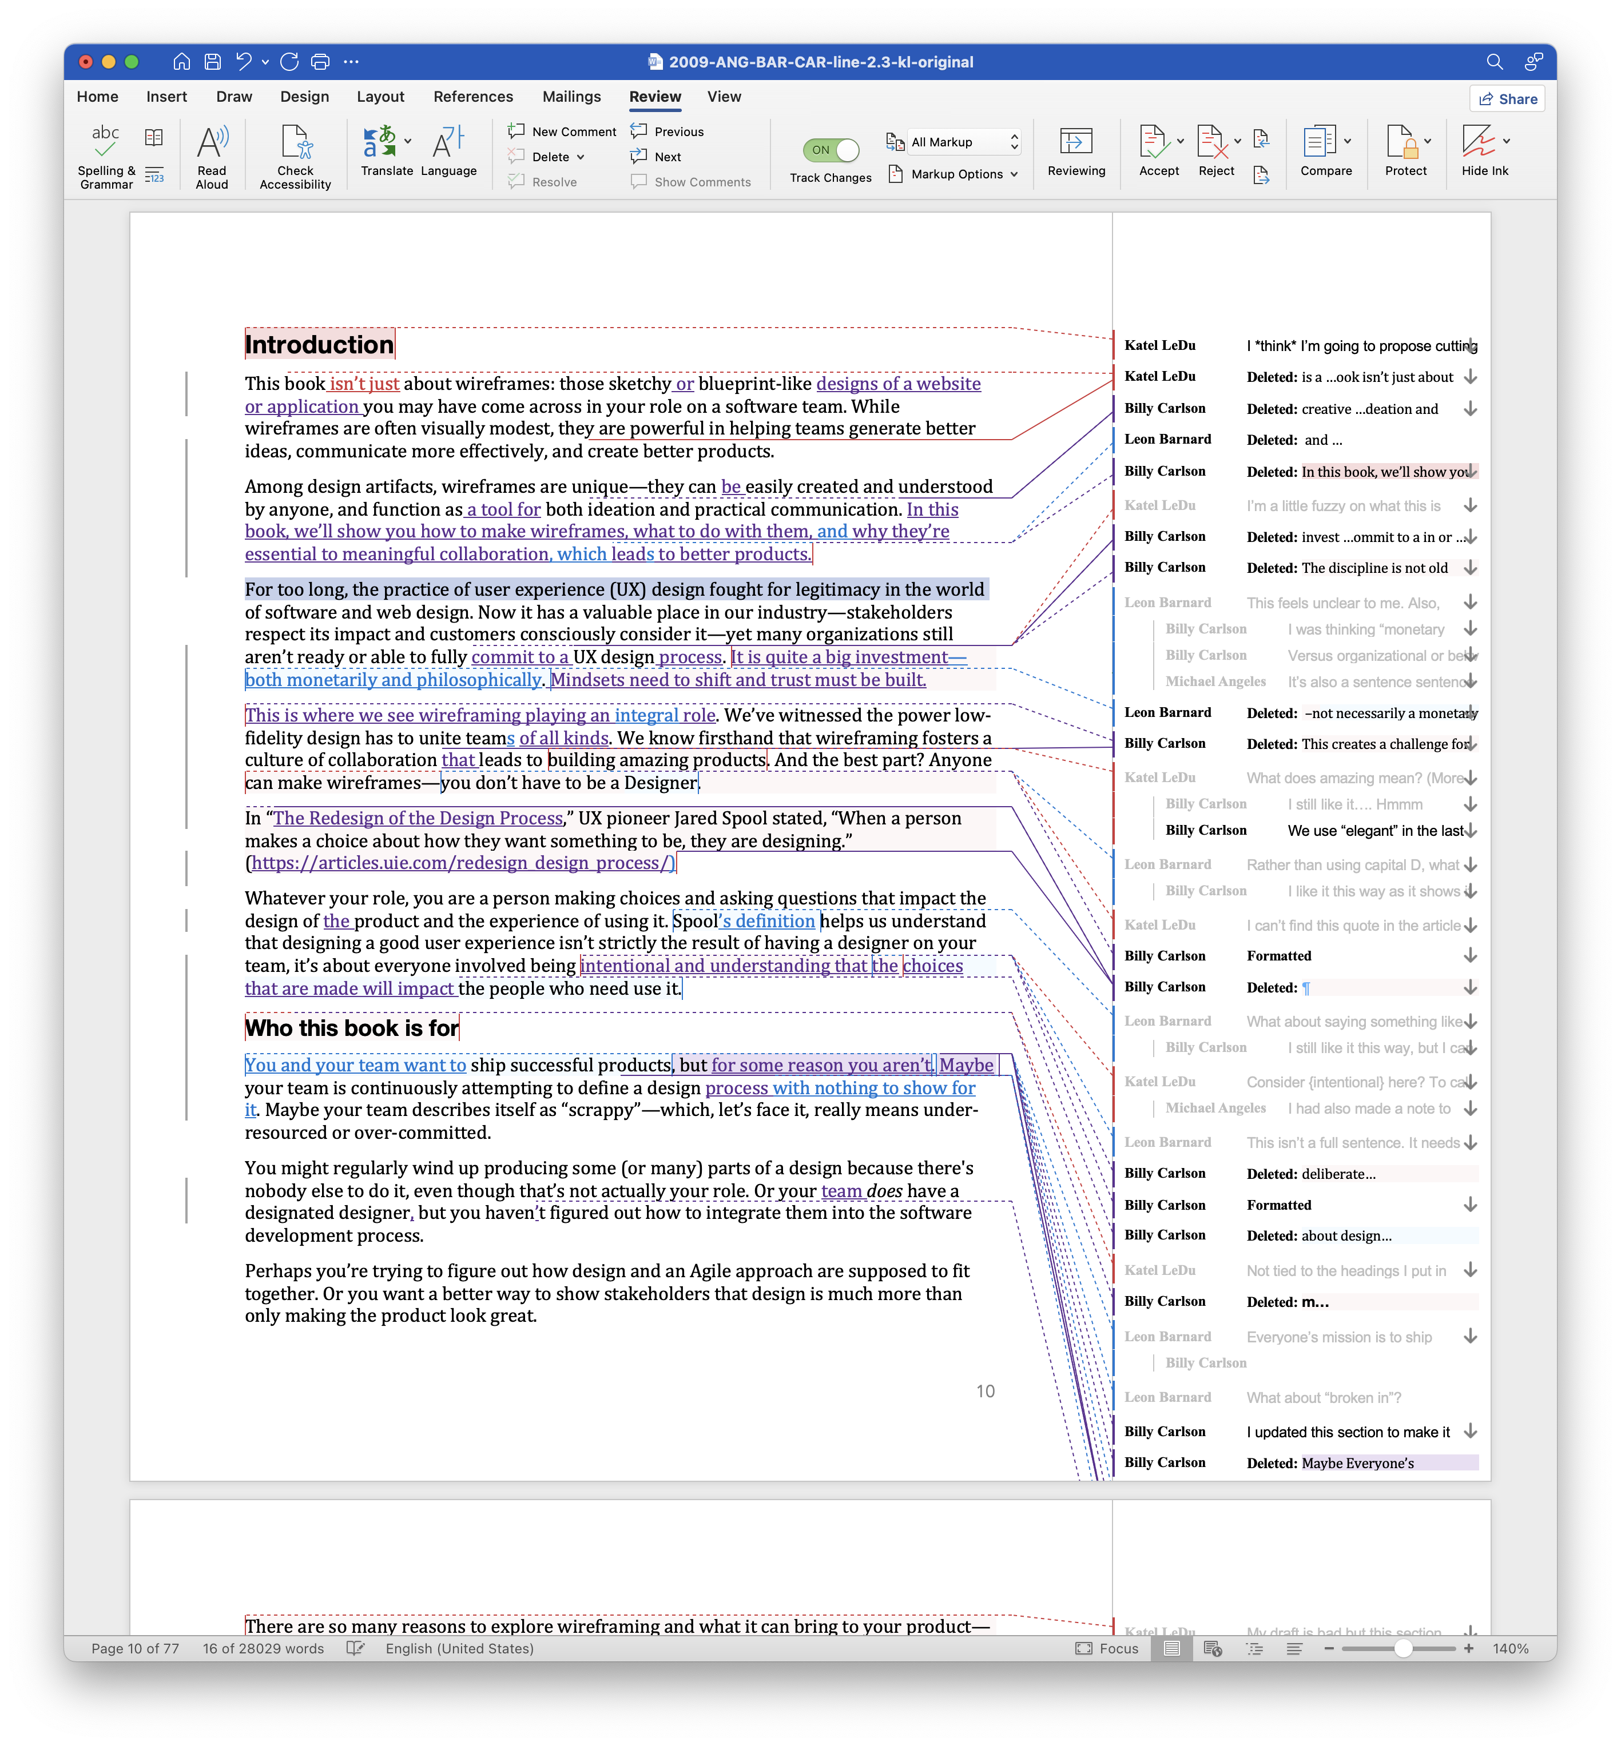Click the Share button
Screen dimensions: 1621x1746
click(1507, 99)
